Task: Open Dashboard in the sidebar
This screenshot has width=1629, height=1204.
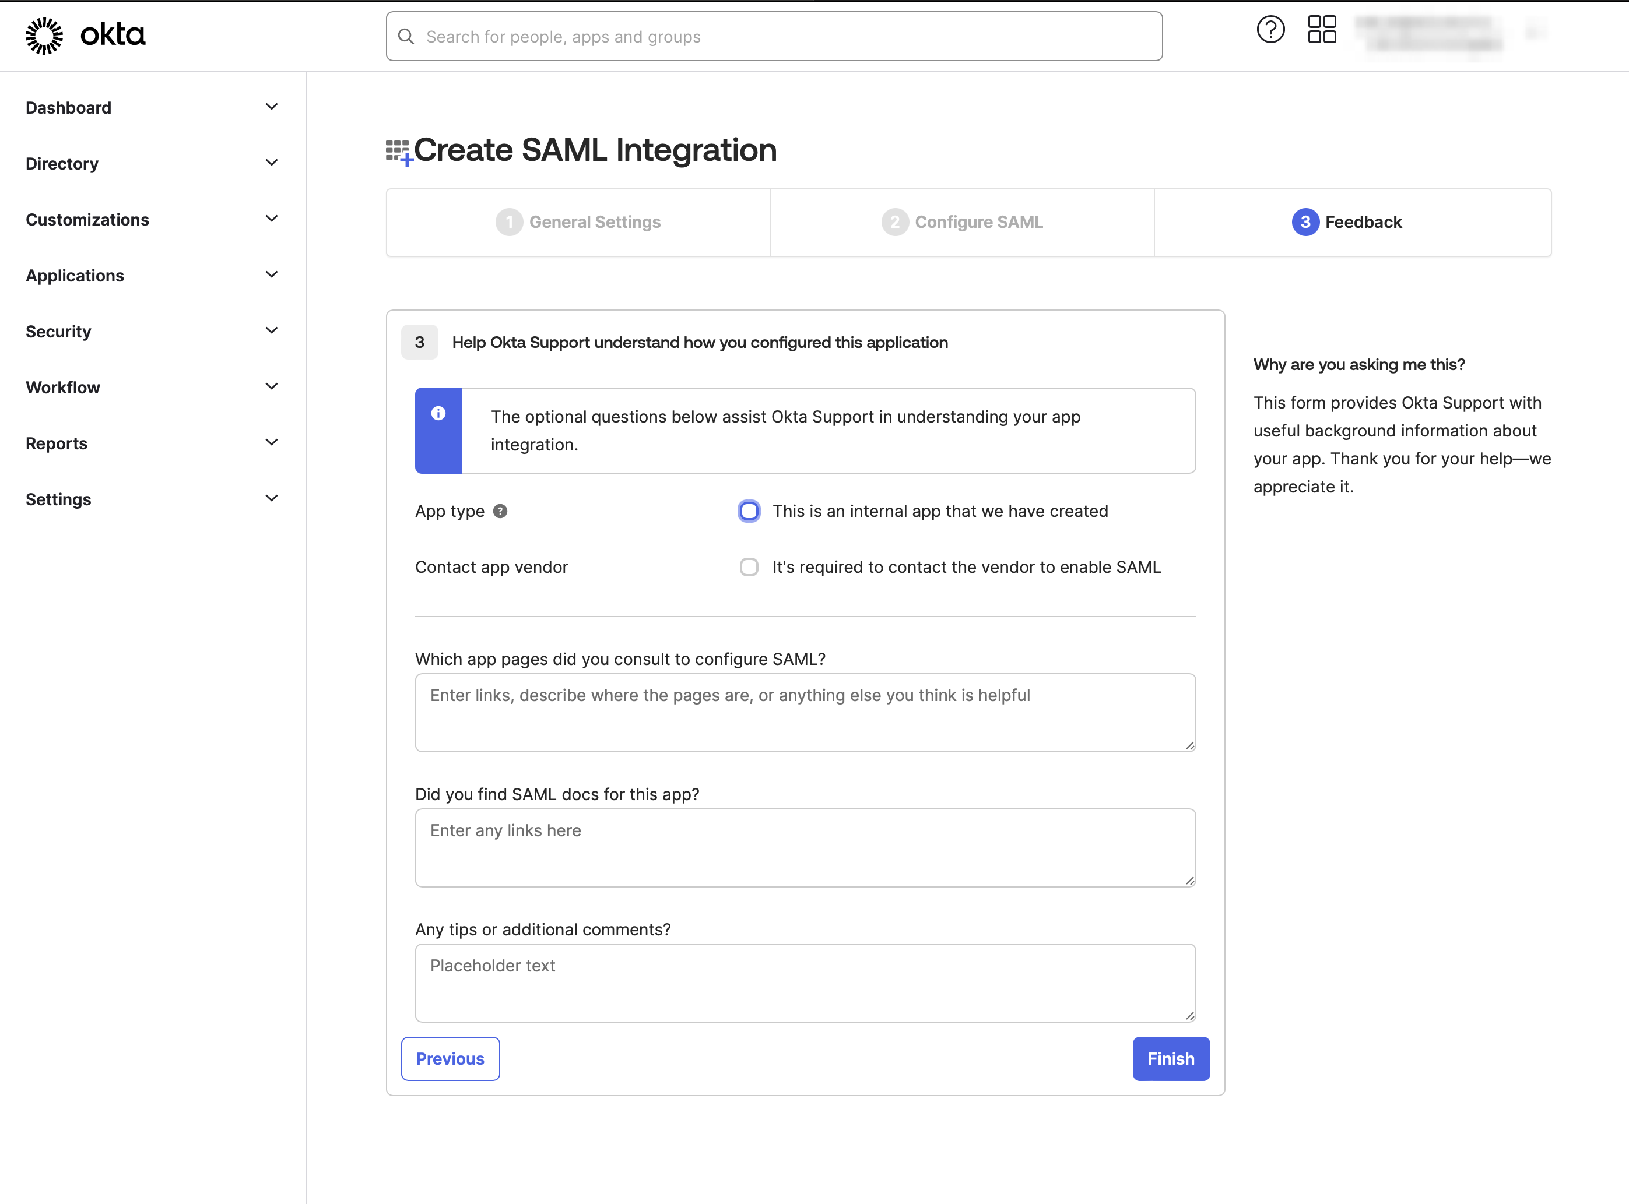Action: pos(69,108)
